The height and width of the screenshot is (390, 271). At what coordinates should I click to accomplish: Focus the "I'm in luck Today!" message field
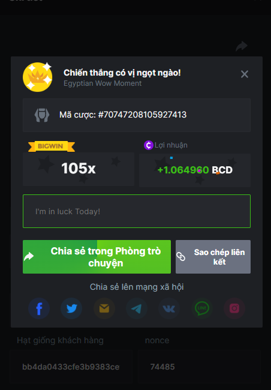tap(137, 211)
